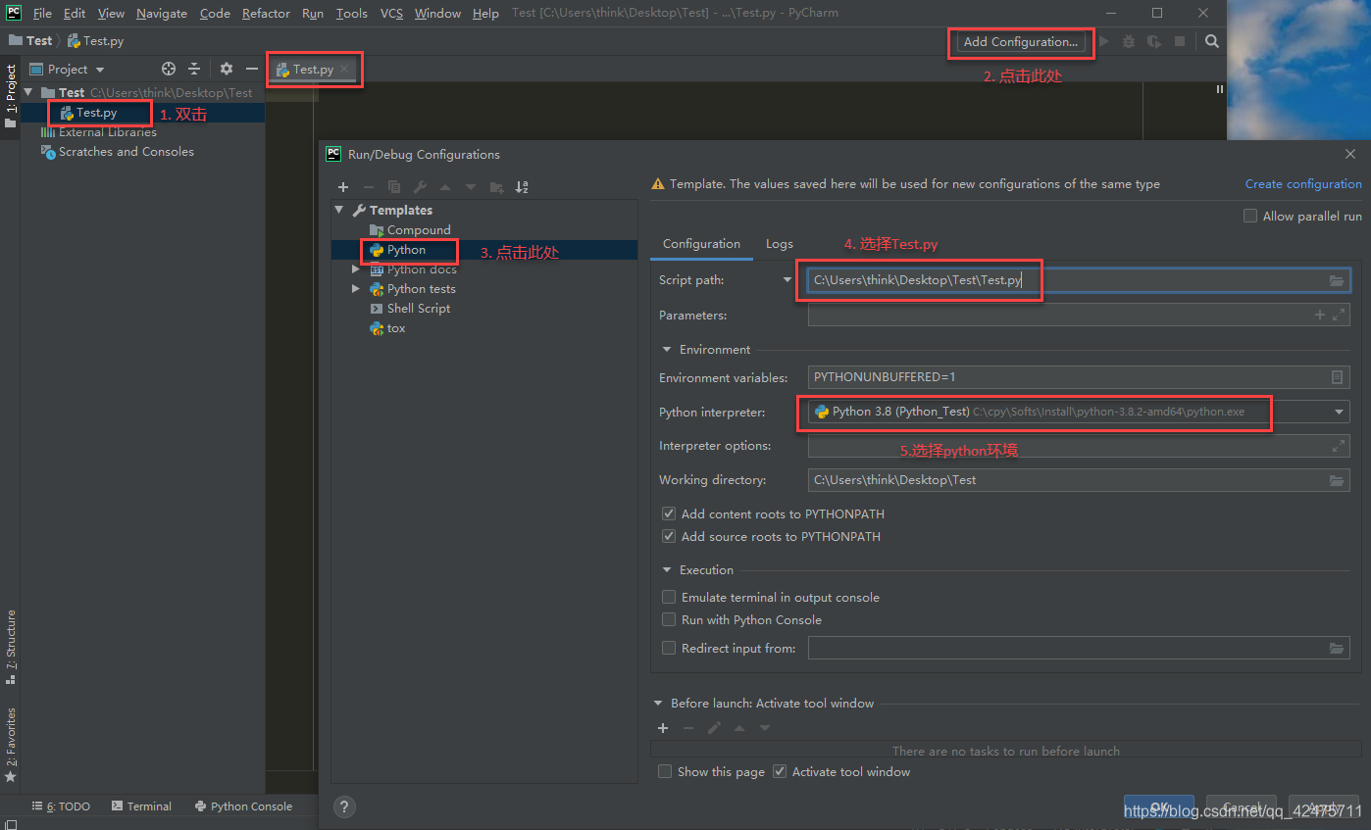Select the Shell Script template
Screen dimensions: 1371x830
419,308
